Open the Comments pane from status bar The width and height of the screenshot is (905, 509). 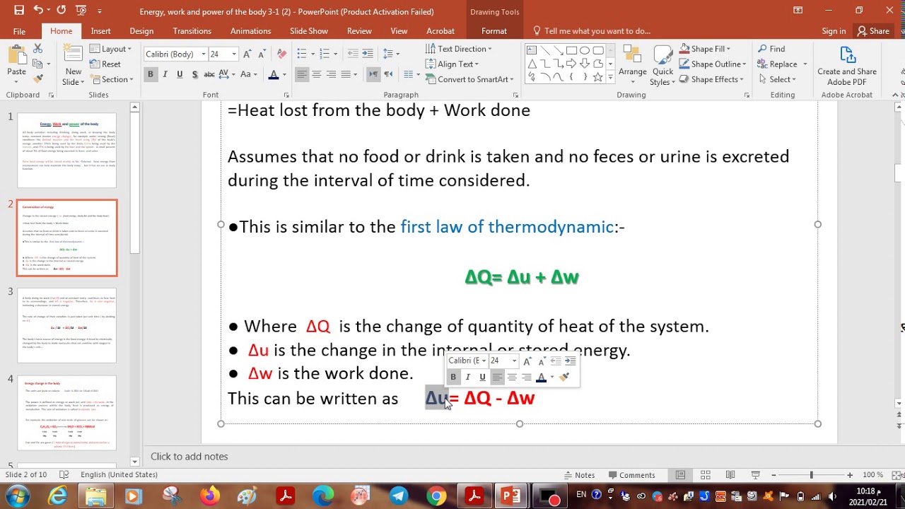631,475
